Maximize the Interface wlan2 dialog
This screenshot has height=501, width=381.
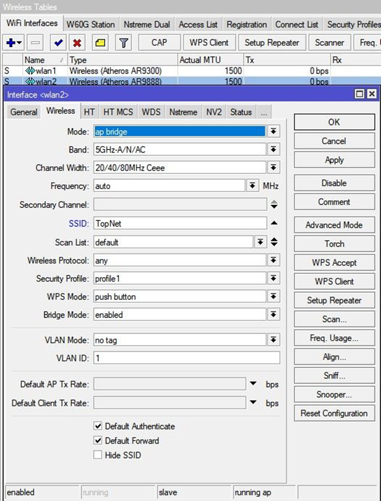tap(360, 94)
